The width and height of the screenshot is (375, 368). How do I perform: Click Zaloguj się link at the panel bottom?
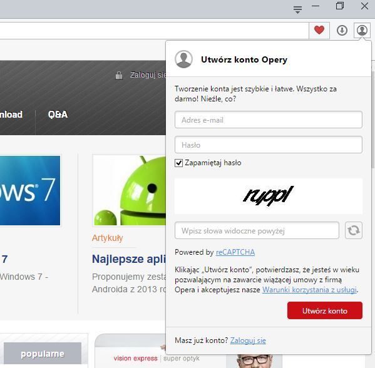[248, 340]
